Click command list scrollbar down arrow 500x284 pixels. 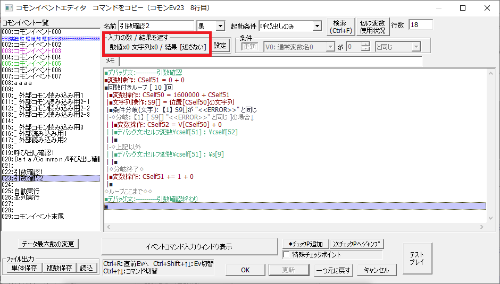[490, 218]
